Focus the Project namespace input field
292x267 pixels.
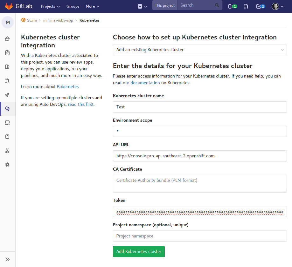point(200,236)
